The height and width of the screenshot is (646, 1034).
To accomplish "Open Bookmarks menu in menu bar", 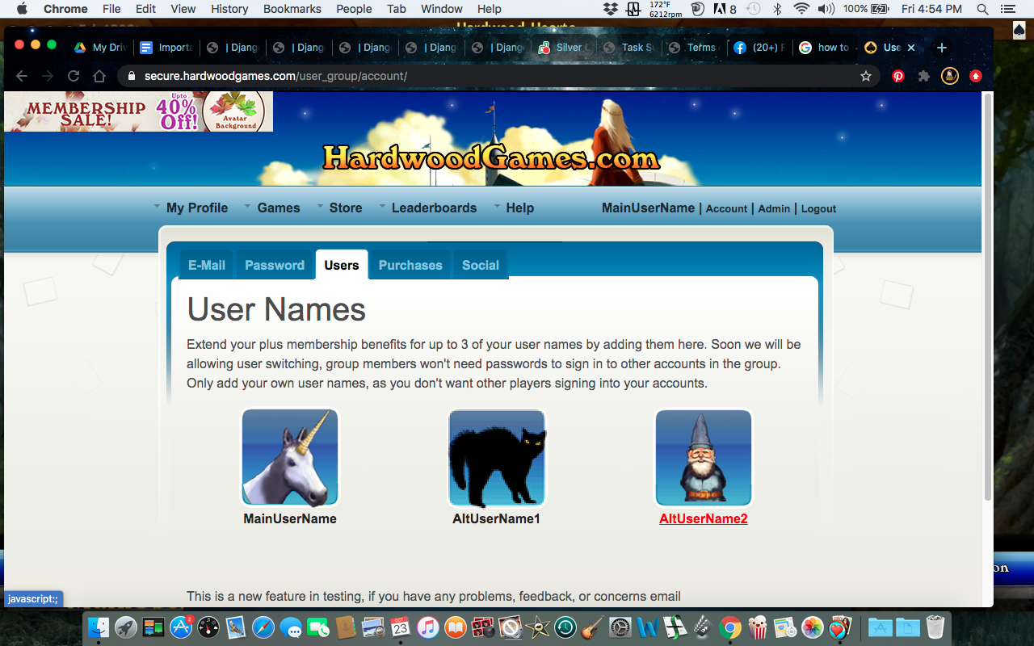I will 292,9.
